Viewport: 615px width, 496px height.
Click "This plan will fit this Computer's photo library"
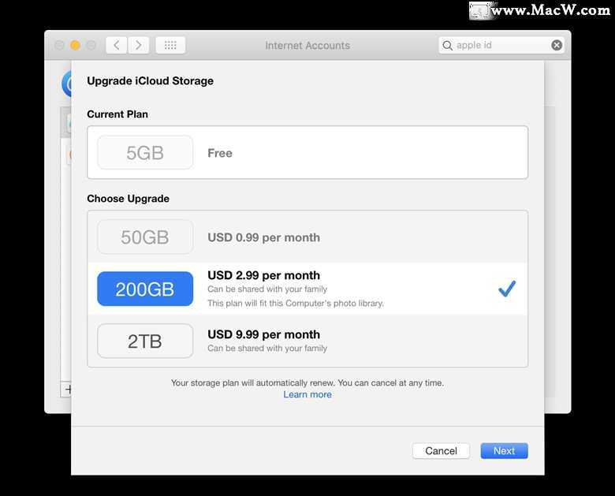coord(296,304)
